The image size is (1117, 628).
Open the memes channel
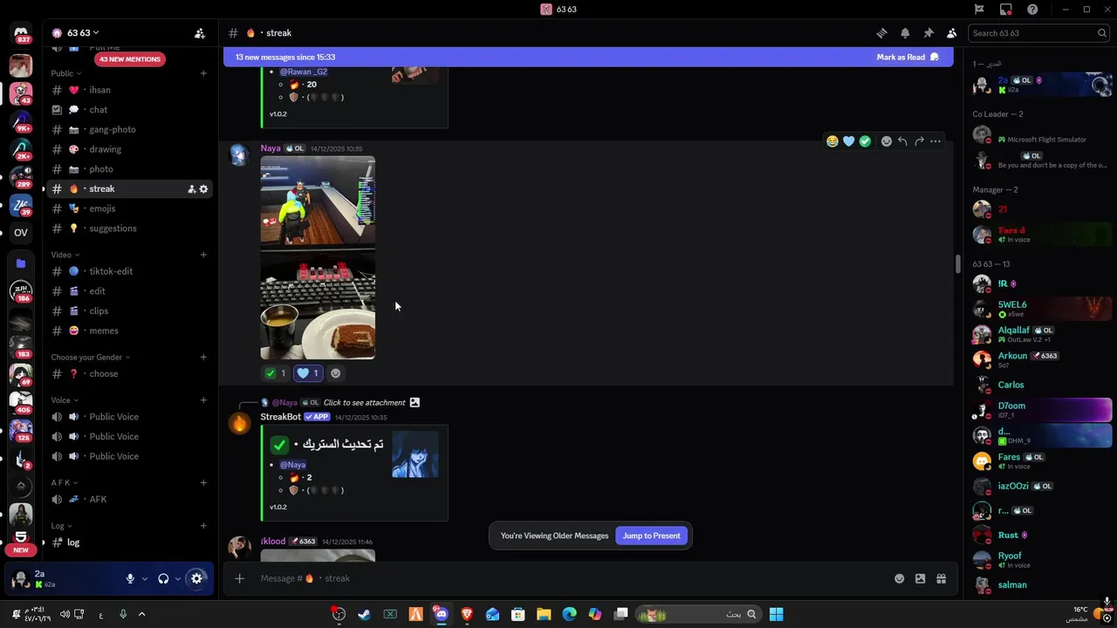point(129,331)
